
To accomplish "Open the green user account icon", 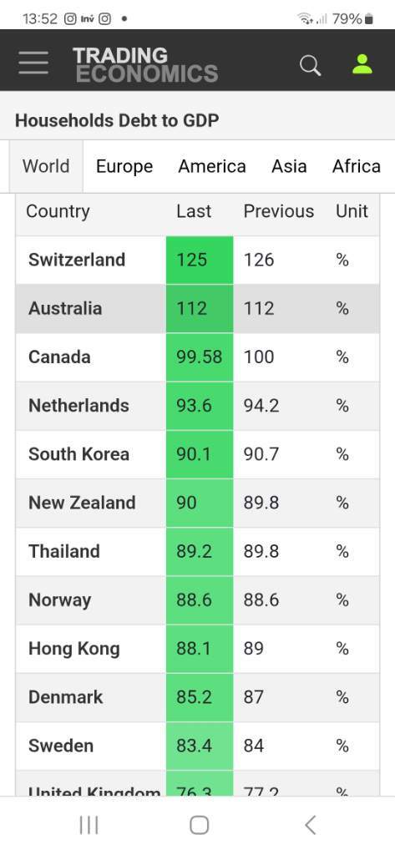I will (362, 63).
